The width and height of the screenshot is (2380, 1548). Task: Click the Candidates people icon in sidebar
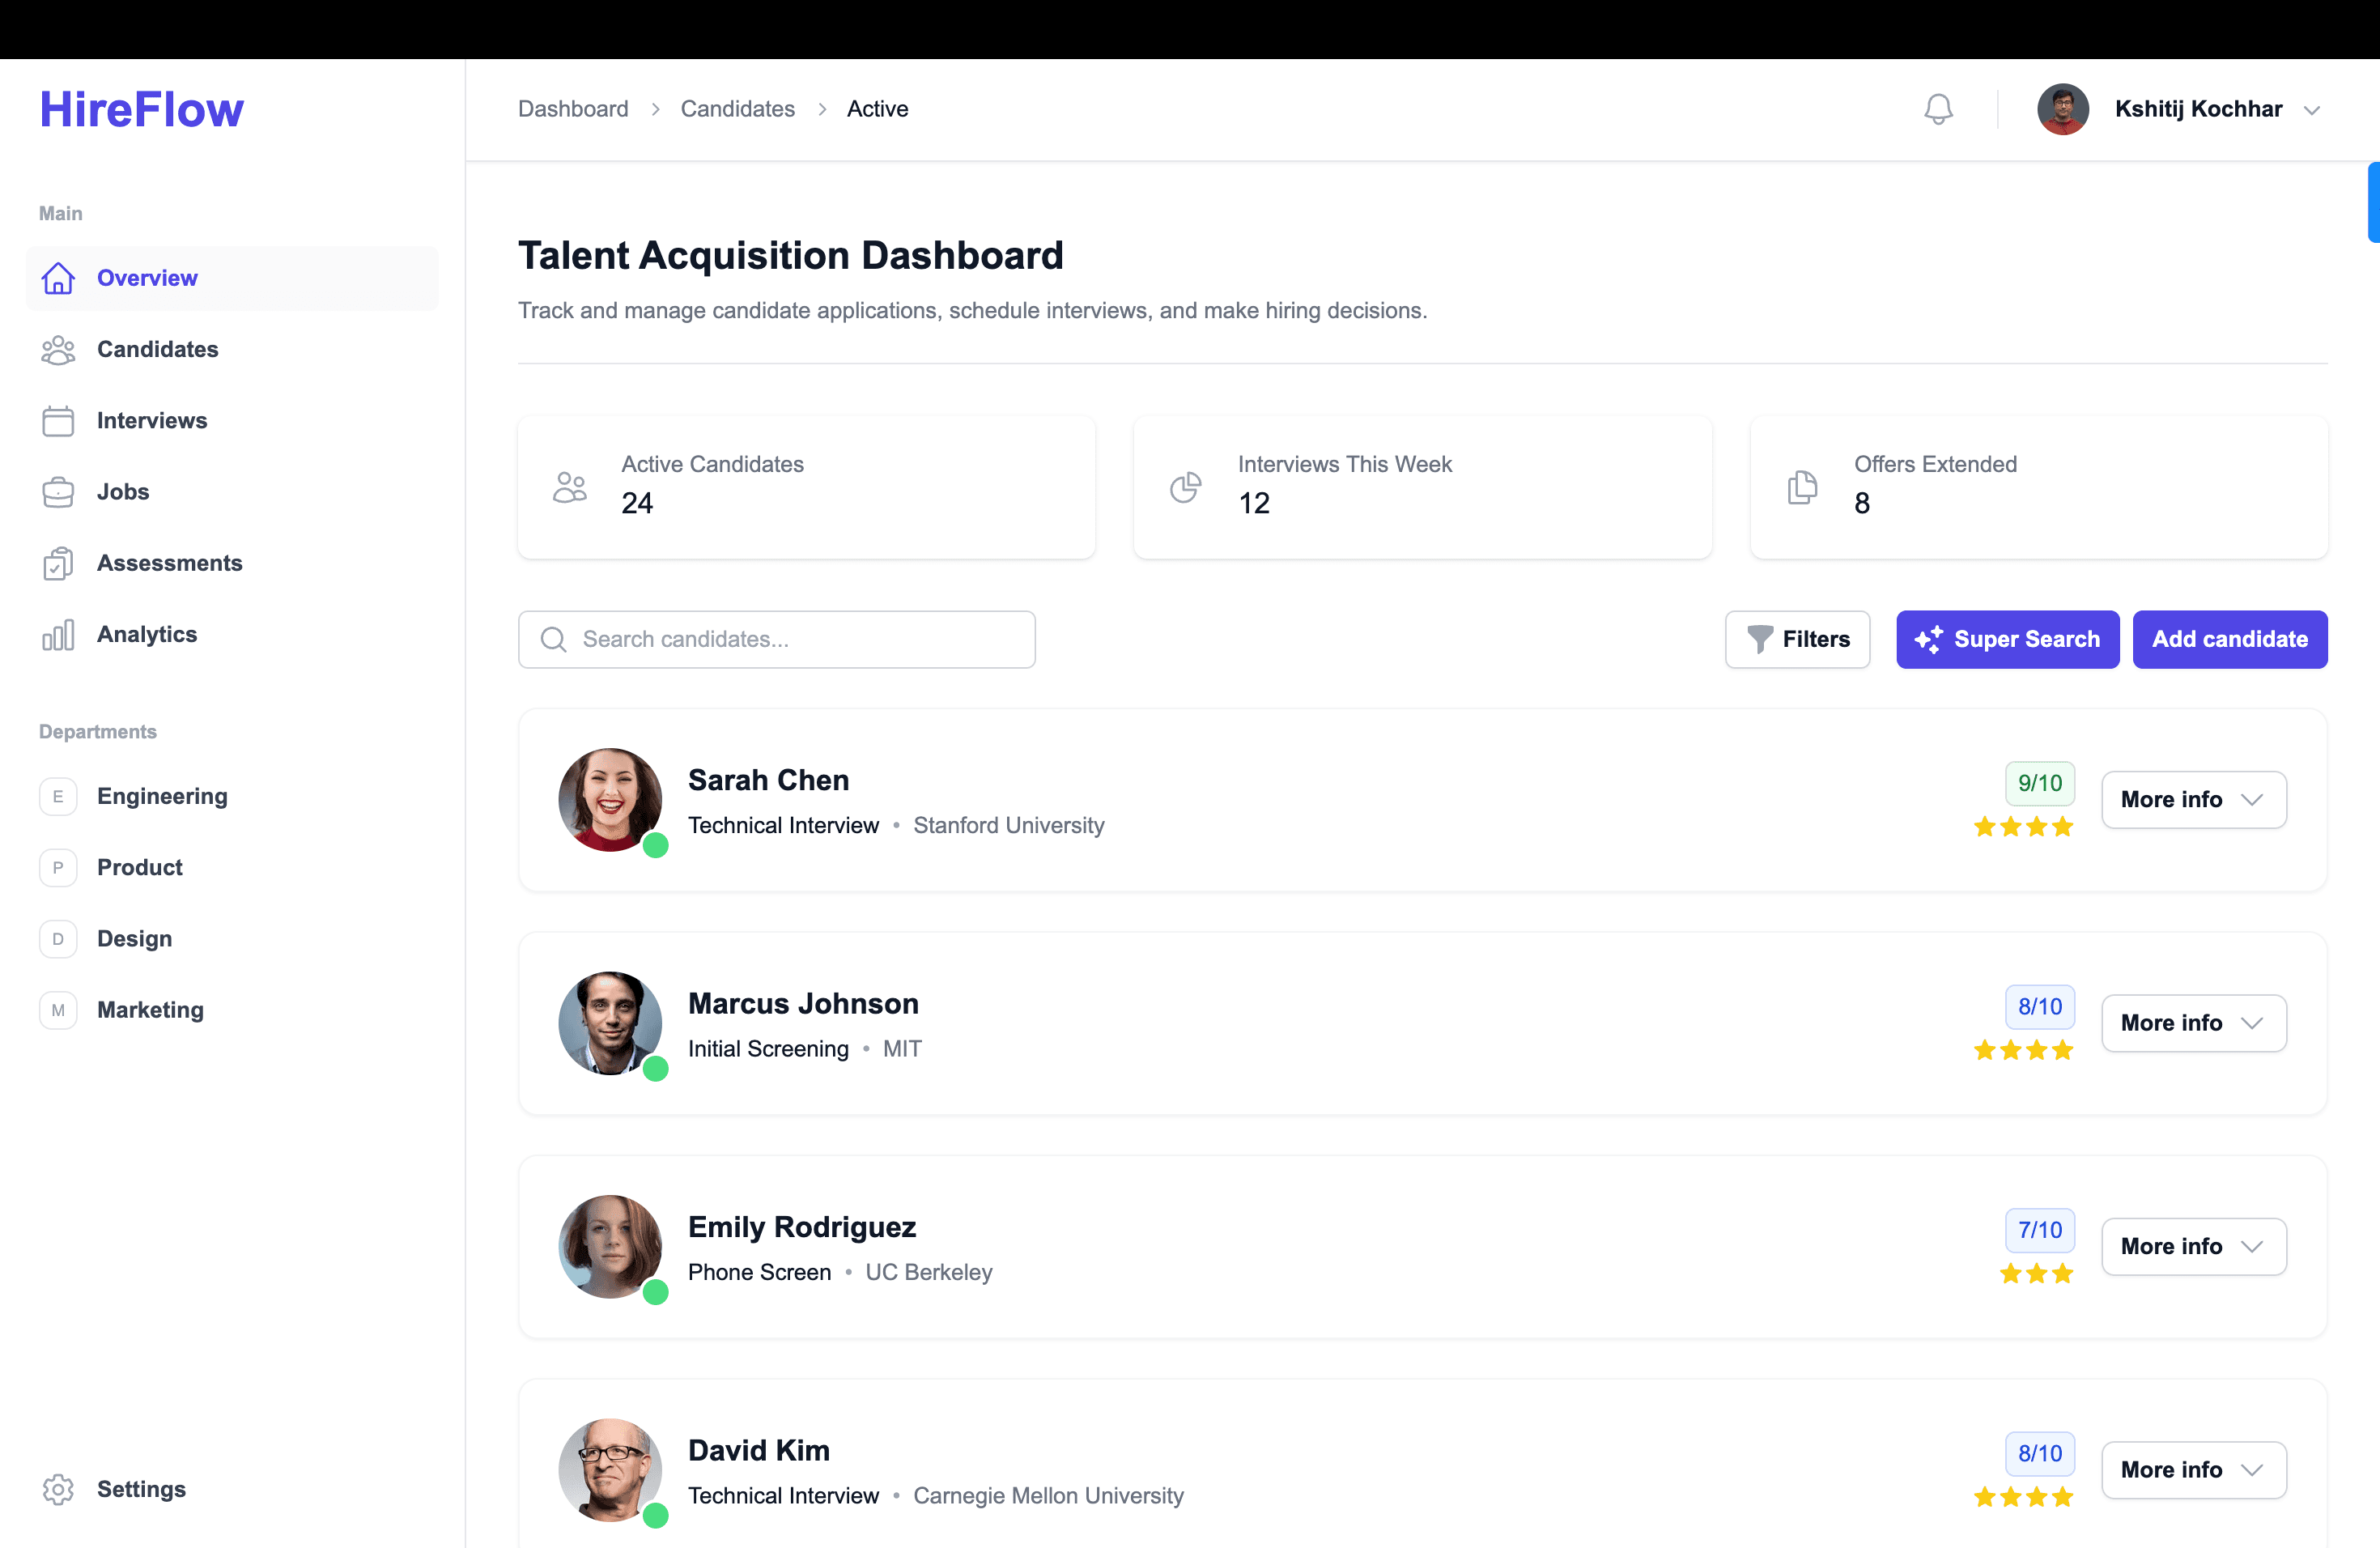point(58,350)
